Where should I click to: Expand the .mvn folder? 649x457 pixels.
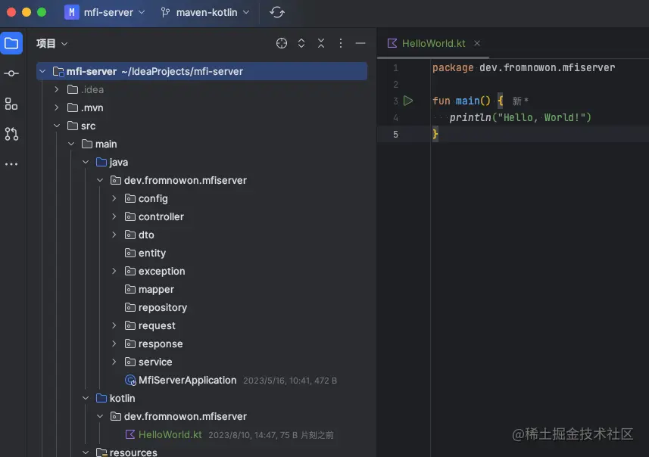click(57, 107)
